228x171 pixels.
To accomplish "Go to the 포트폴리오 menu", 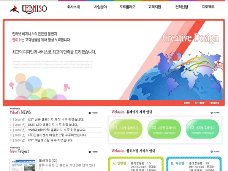I will point(127,7).
